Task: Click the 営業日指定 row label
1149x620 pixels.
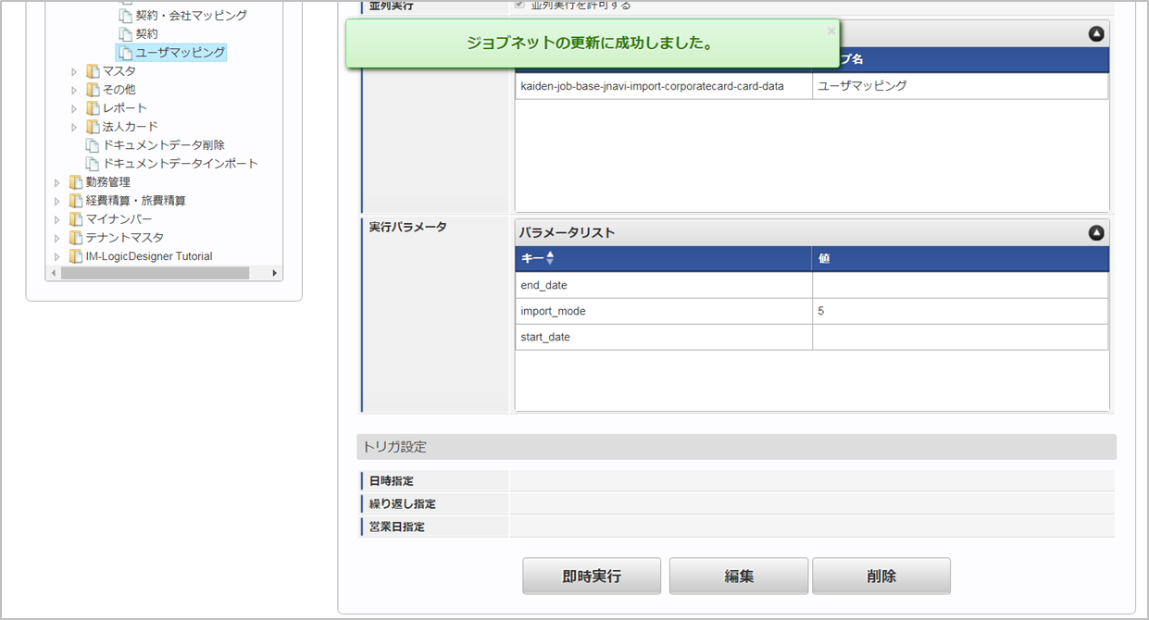Action: [396, 527]
